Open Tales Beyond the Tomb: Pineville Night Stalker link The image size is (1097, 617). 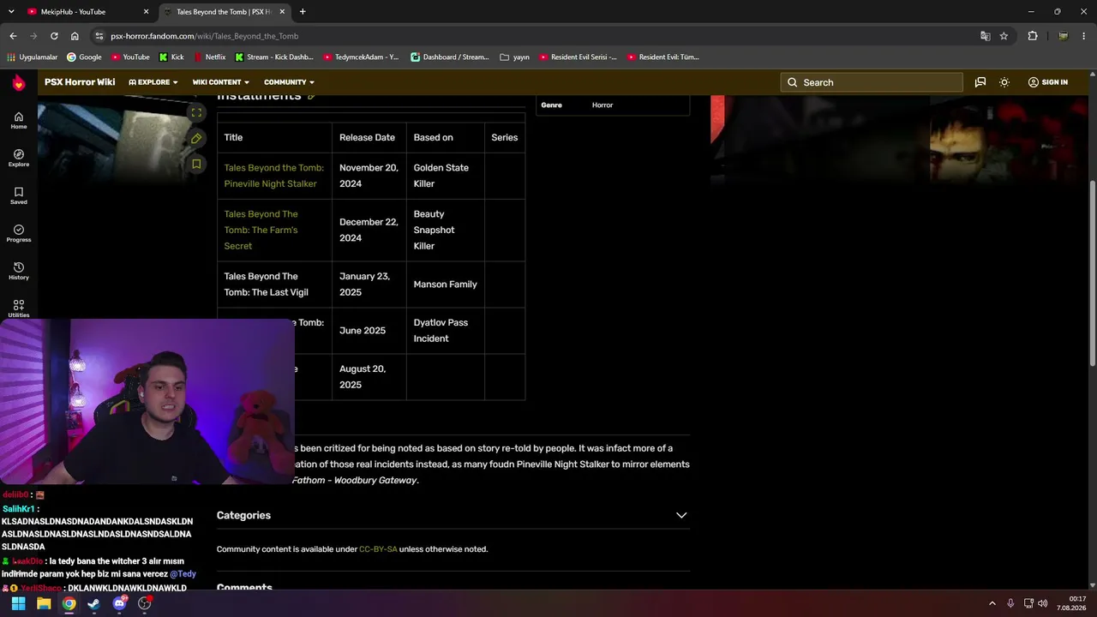click(274, 176)
